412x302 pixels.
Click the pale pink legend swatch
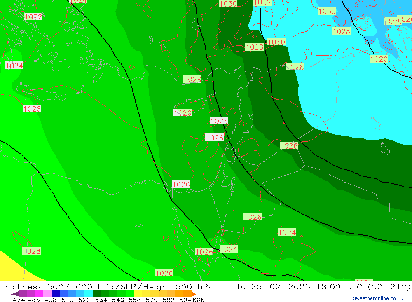tap(47, 294)
